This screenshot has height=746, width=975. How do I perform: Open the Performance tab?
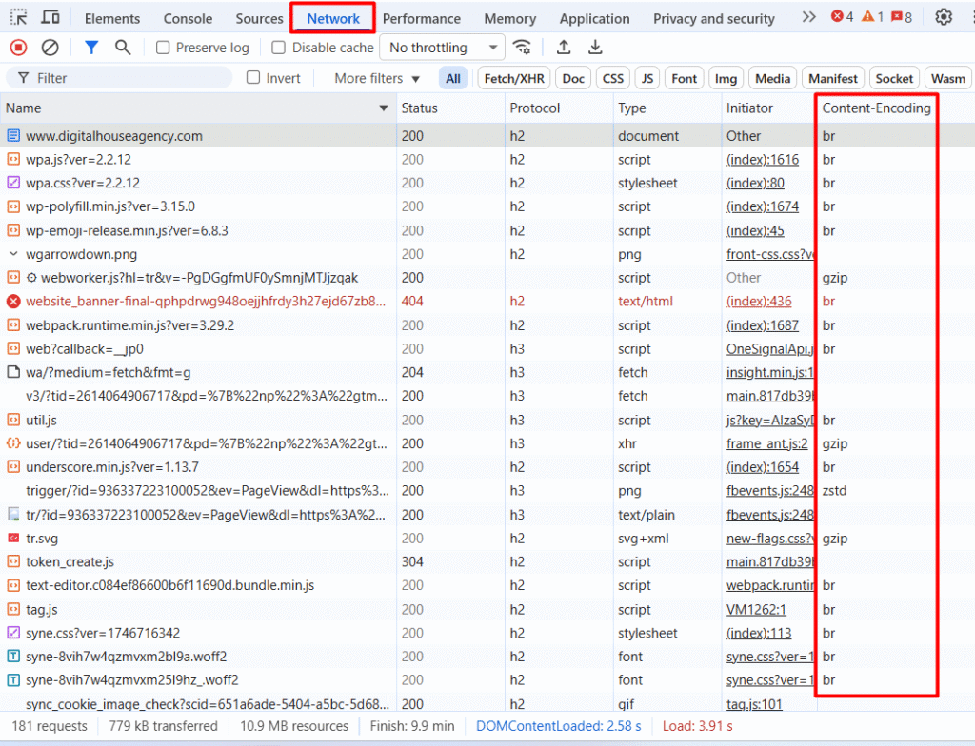[422, 18]
